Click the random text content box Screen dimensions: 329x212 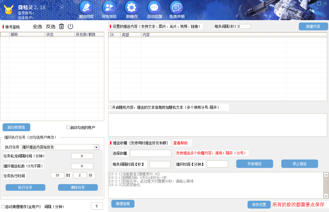218,125
